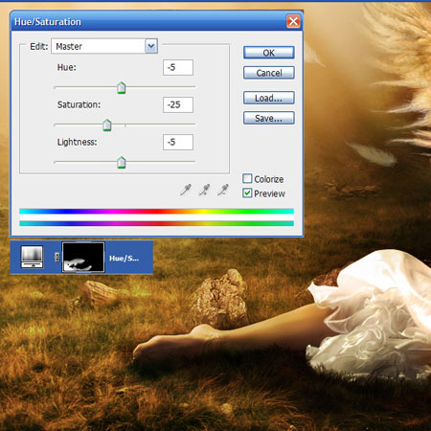Screen dimensions: 431x431
Task: Click the Lightness value field
Action: (178, 142)
